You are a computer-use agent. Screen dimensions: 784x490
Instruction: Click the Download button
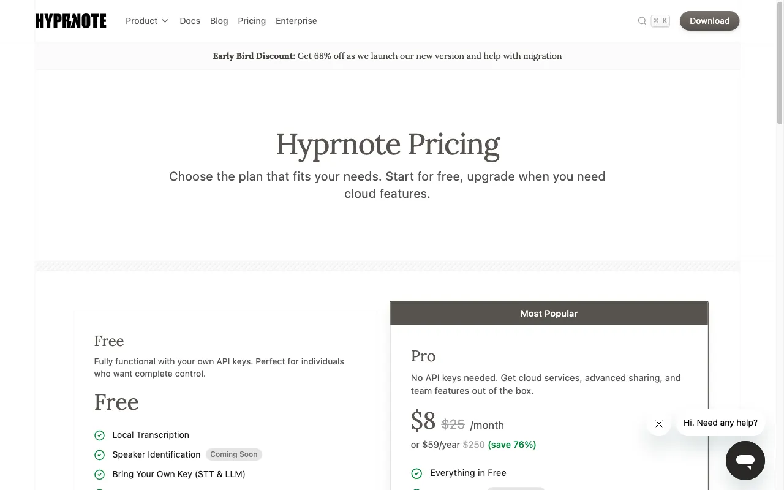point(709,21)
